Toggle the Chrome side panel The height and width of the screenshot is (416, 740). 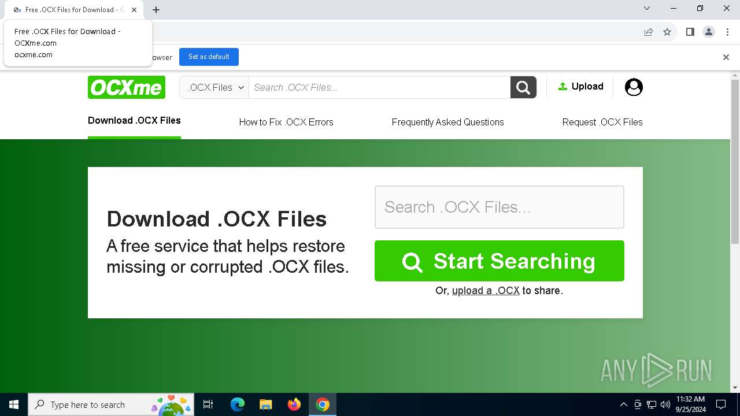pyautogui.click(x=690, y=32)
